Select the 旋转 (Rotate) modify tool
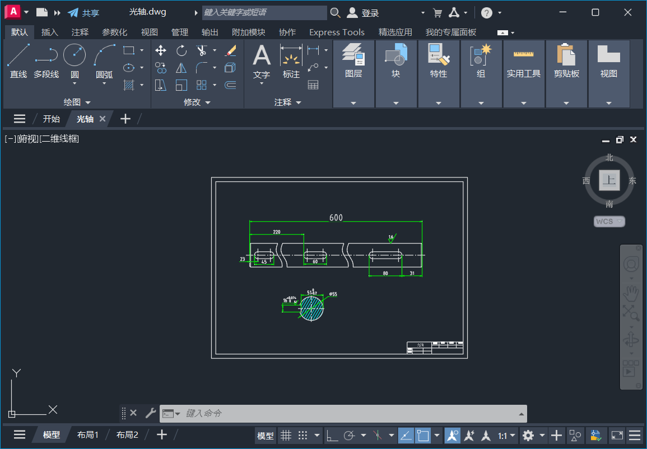This screenshot has width=647, height=449. [181, 50]
